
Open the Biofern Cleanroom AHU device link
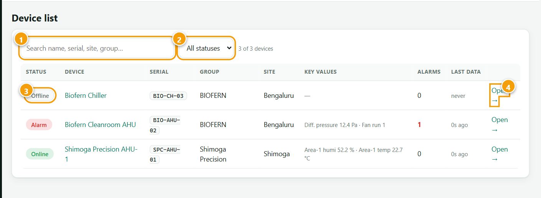pyautogui.click(x=100, y=125)
